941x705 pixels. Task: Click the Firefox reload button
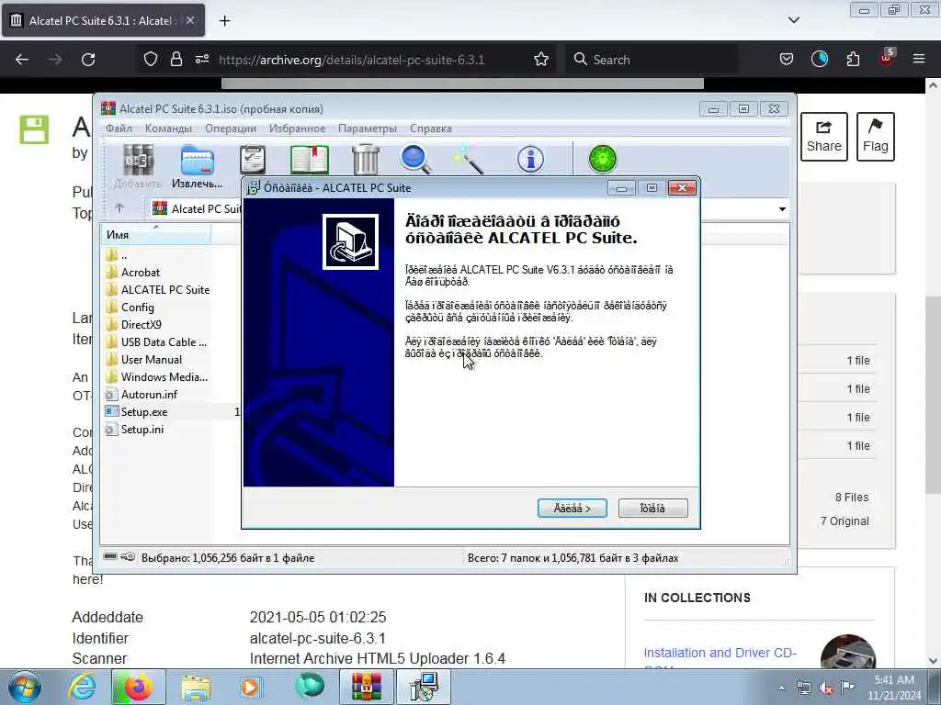(x=88, y=60)
